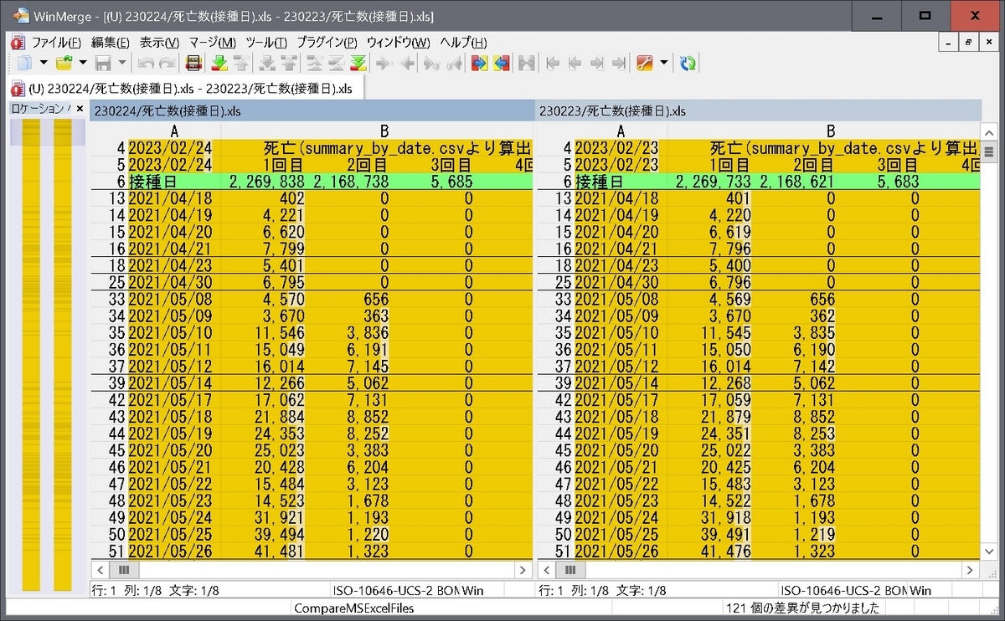Click the New document icon
The image size is (1005, 621).
tap(25, 63)
